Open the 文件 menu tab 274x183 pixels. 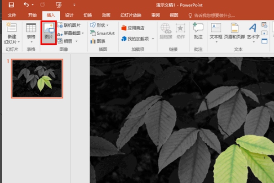12,15
